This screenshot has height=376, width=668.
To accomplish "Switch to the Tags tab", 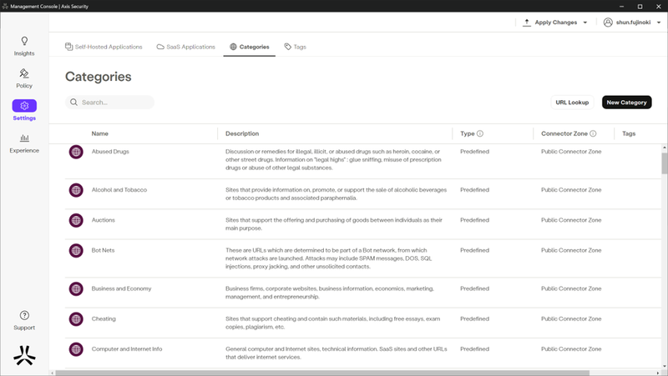I will pyautogui.click(x=296, y=47).
